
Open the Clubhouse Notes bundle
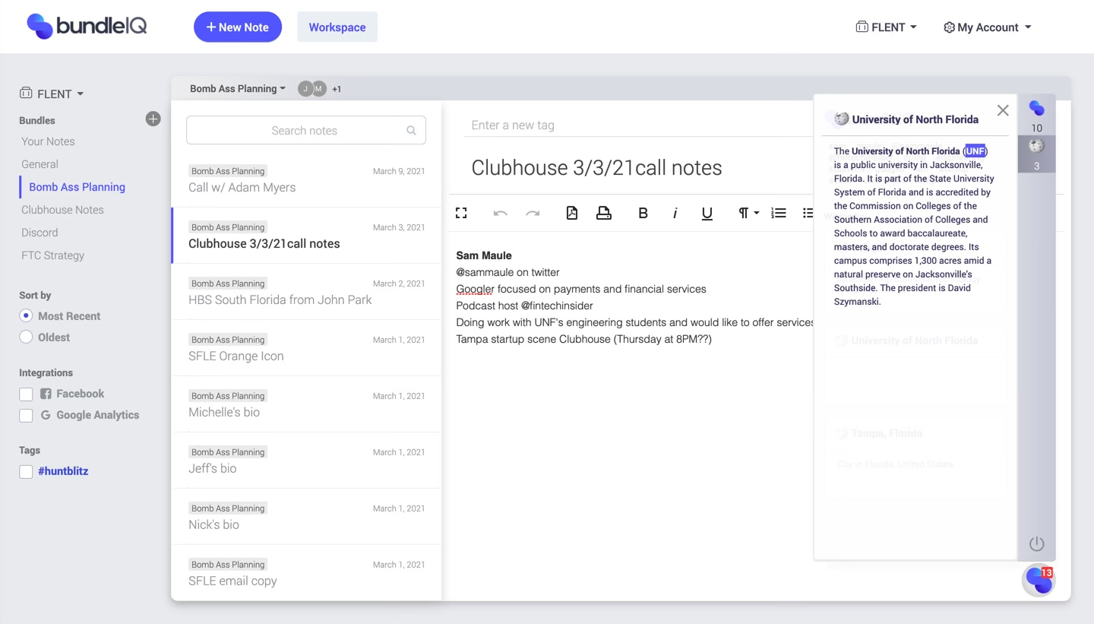62,210
